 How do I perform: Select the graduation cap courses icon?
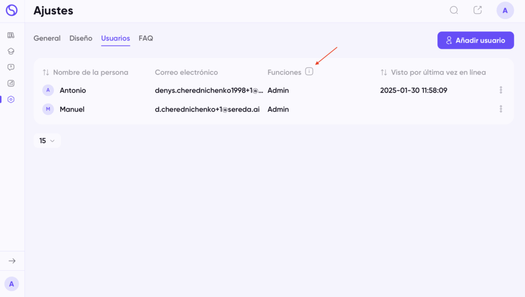11,51
